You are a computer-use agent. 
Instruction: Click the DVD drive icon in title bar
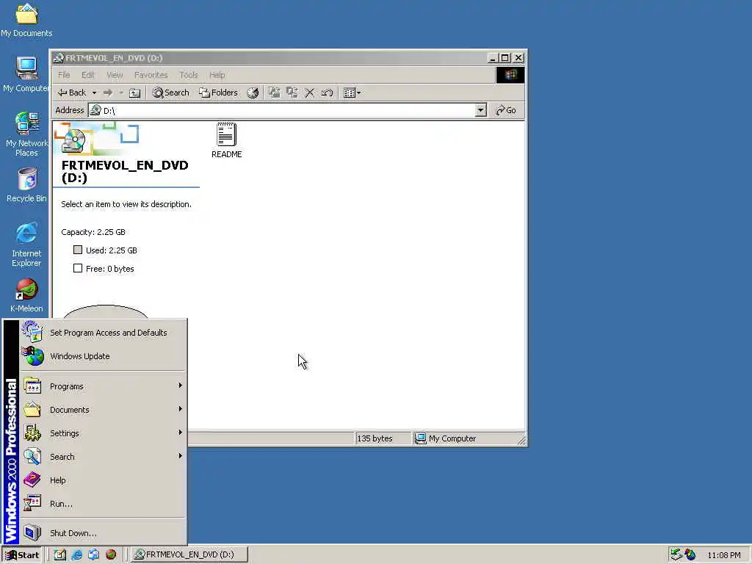click(59, 58)
